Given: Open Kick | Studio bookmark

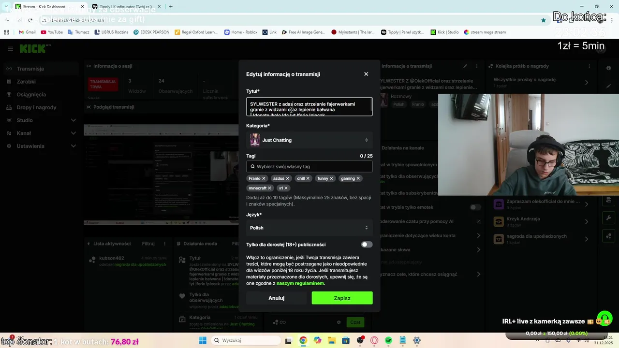Looking at the screenshot, I should 444,32.
